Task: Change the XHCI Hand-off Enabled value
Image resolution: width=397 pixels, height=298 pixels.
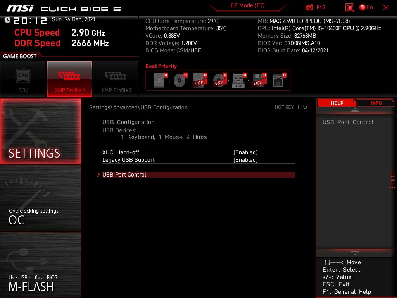Action: [245, 152]
